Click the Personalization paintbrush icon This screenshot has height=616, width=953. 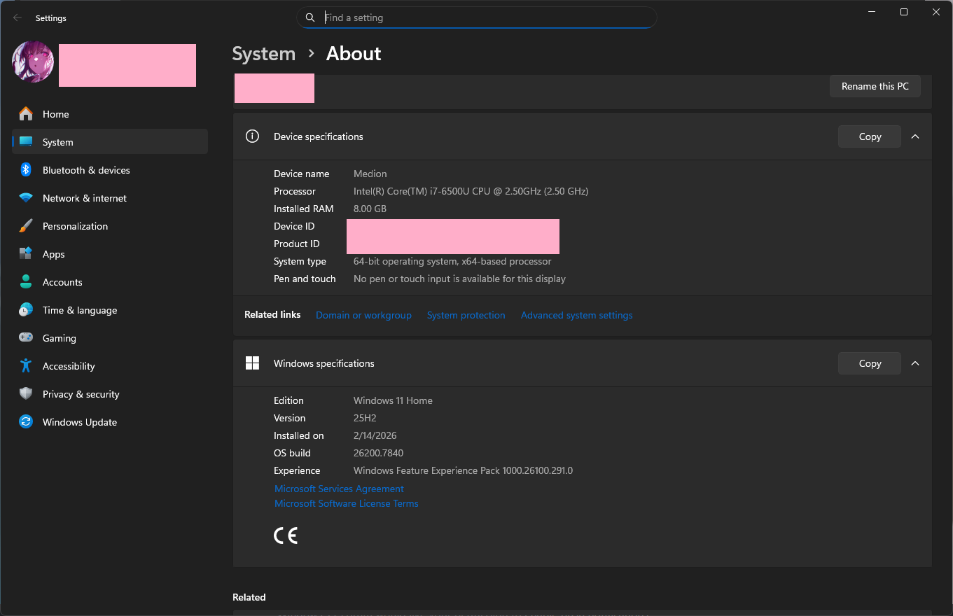click(x=26, y=226)
